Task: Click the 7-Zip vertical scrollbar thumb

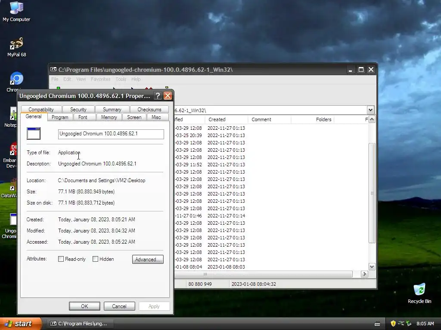Action: 372,193
